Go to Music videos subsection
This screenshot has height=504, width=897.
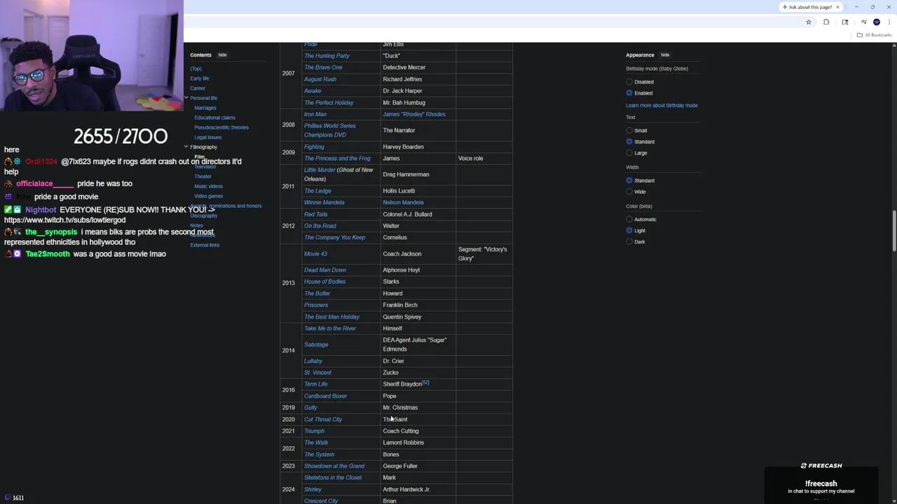[208, 186]
